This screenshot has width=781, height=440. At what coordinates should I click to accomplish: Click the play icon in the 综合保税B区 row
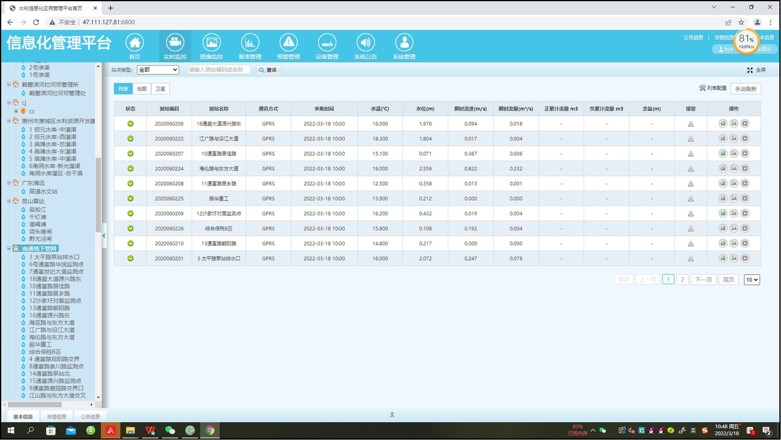(744, 228)
